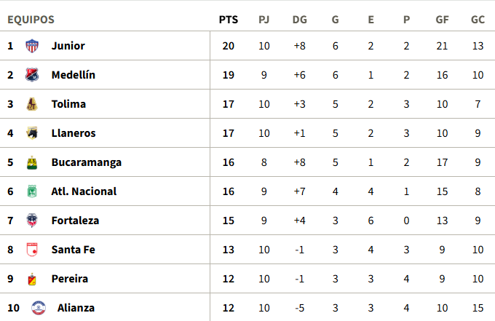Click the Junior team crest icon
The image size is (495, 321).
[32, 46]
